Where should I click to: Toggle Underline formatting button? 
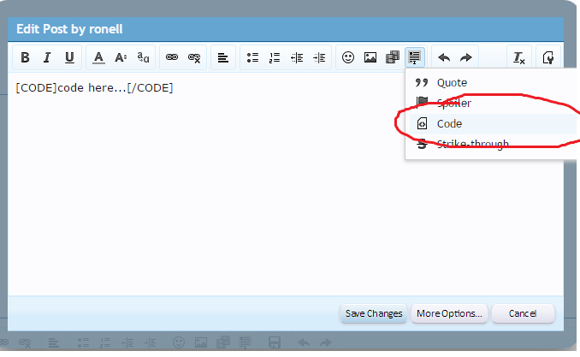(69, 57)
